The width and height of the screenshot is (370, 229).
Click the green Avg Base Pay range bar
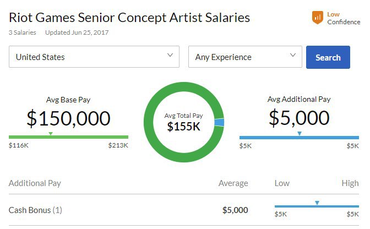68,137
